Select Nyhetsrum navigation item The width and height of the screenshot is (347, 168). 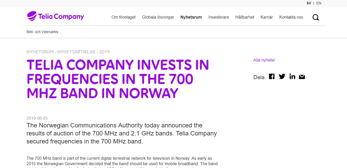191,17
